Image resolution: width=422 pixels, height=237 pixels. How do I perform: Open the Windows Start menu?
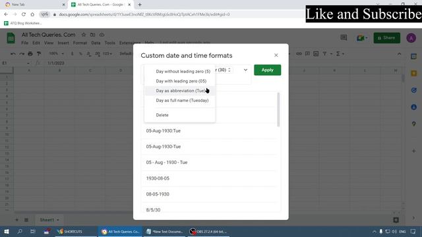click(7, 231)
